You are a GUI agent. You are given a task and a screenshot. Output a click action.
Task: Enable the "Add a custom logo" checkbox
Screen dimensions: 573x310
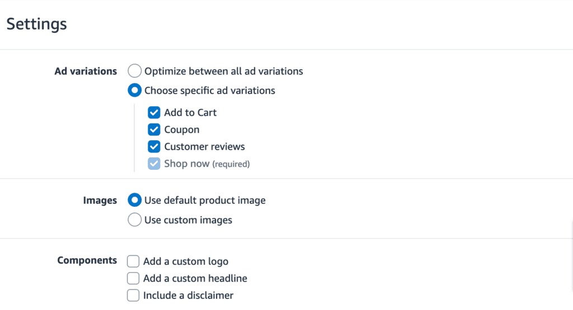tap(133, 261)
